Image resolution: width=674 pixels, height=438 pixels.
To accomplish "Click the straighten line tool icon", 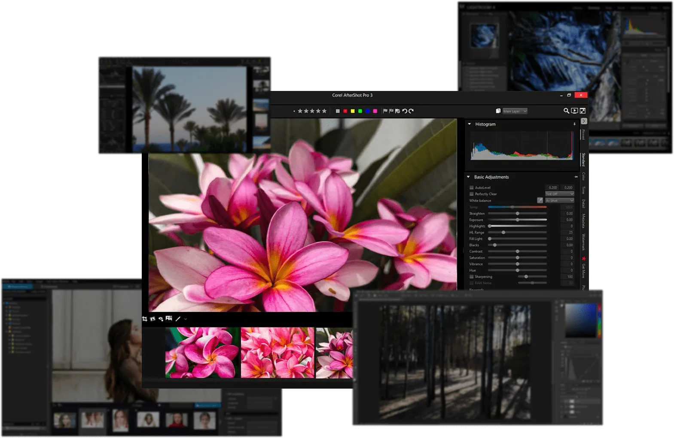I will pos(178,319).
